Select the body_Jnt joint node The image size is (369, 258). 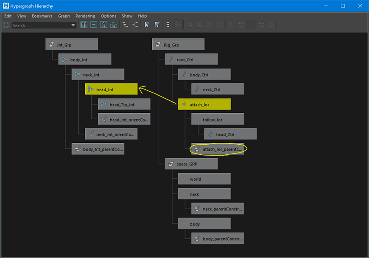tap(85, 59)
